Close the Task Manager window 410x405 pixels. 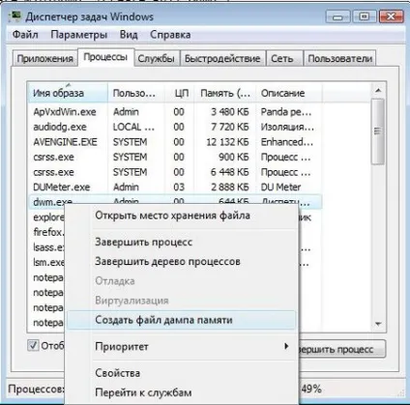click(392, 16)
